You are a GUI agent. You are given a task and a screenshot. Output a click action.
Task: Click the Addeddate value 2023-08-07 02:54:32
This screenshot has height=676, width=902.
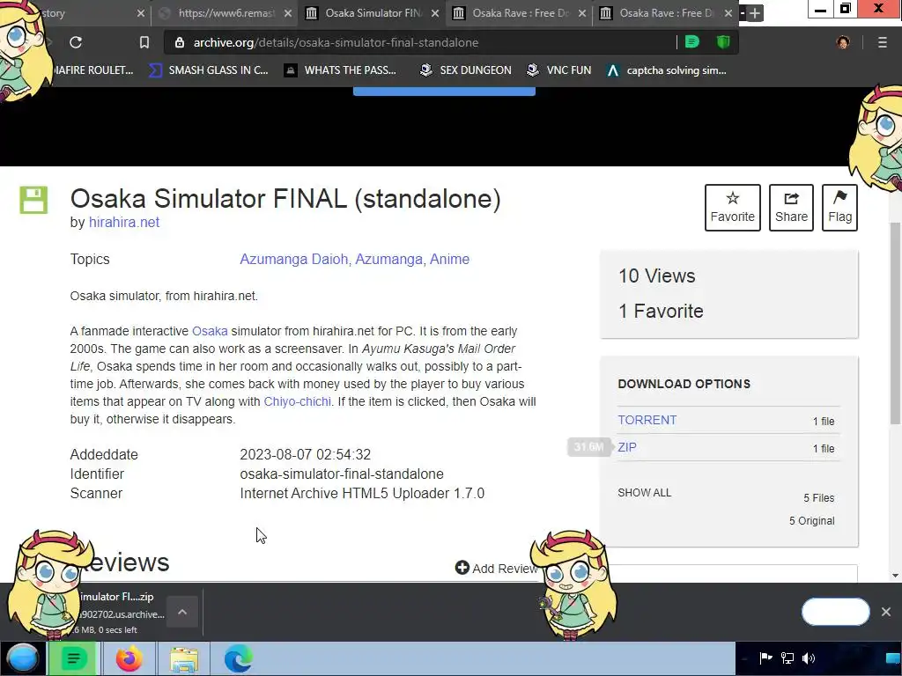[x=305, y=455]
